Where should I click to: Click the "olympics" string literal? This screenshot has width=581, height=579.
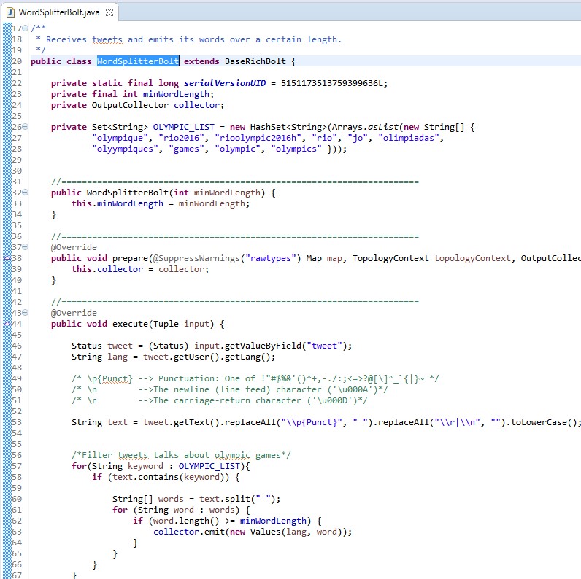296,149
